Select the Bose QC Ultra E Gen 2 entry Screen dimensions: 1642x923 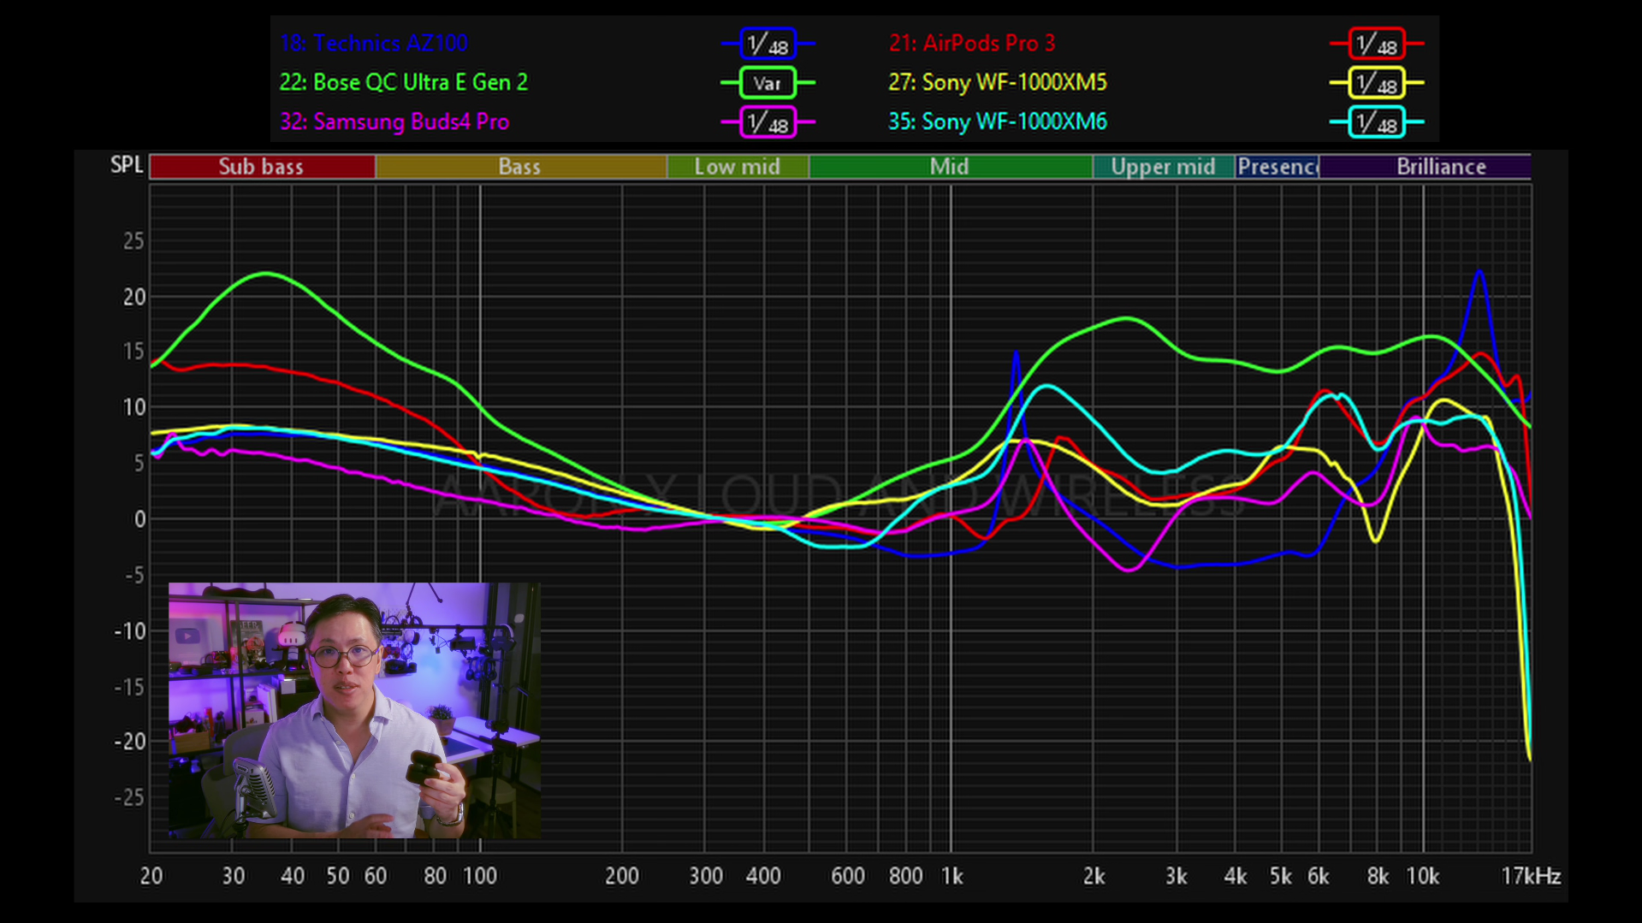404,82
